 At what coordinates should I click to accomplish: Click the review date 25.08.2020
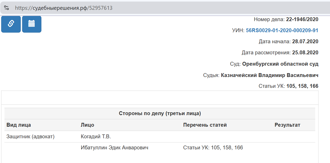click(305, 53)
